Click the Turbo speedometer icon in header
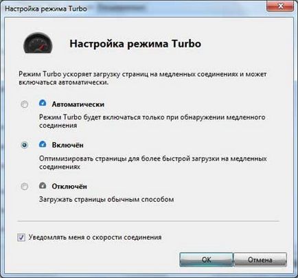The image size is (298, 278). [38, 43]
